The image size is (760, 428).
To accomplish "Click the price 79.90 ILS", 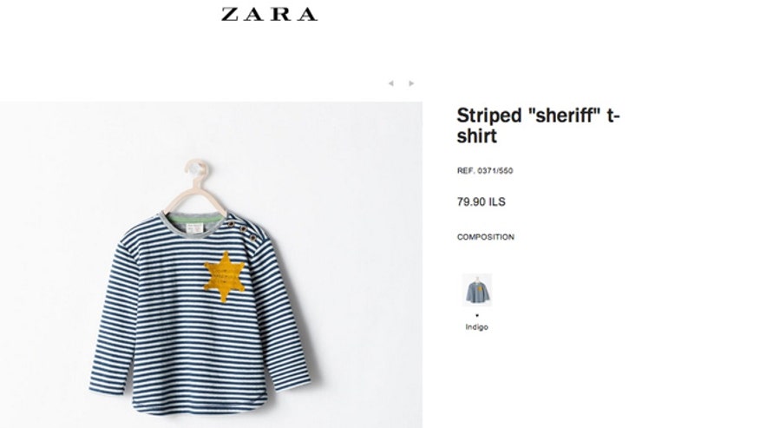I will (x=481, y=202).
